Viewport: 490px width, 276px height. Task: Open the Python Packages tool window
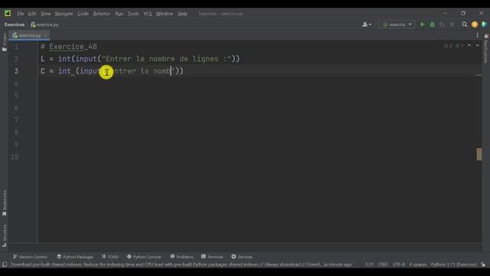click(75, 257)
